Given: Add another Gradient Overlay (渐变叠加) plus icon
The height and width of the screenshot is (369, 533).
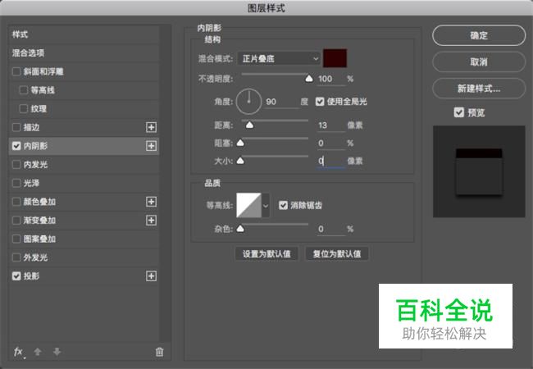Looking at the screenshot, I should pos(151,221).
